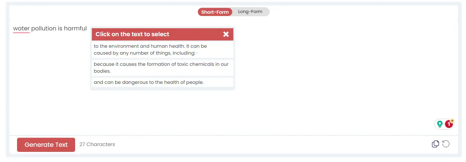Viewport: 466px width, 162px height.
Task: Click the word 'pollution' in the editor
Action: tap(44, 29)
